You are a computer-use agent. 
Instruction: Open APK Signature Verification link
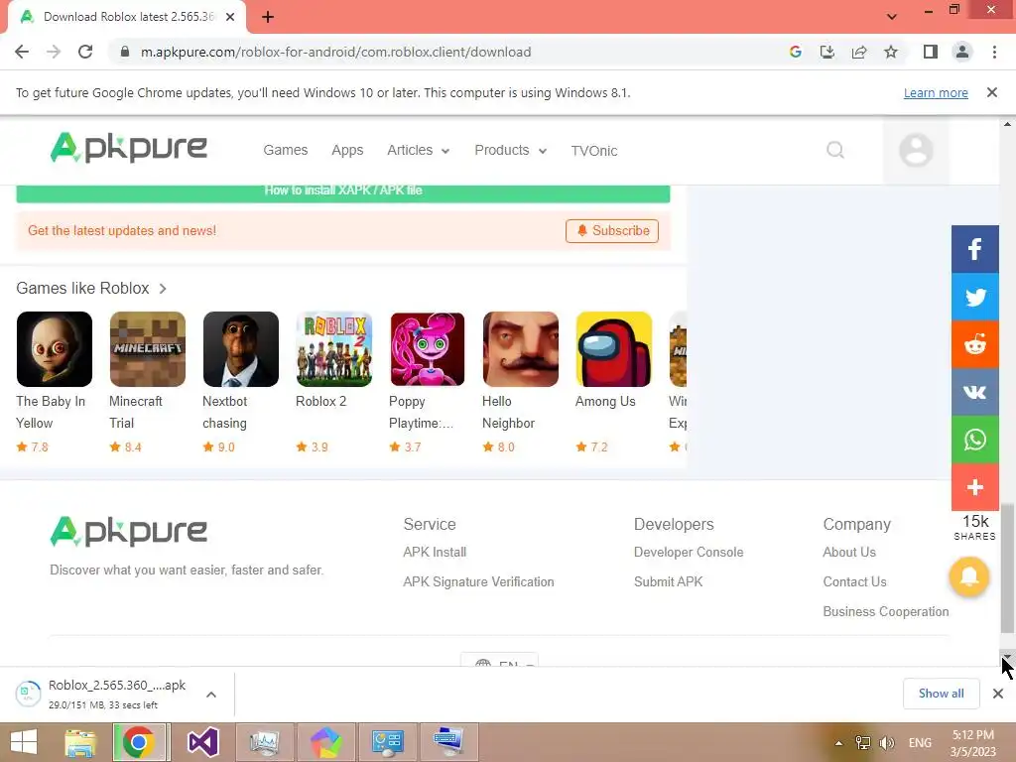(x=478, y=581)
